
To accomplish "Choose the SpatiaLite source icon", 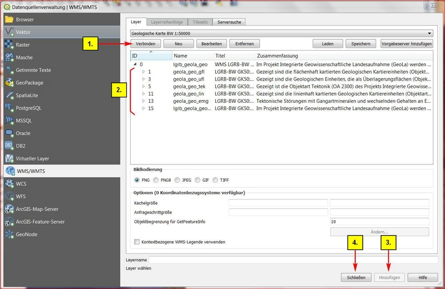I will click(x=9, y=96).
